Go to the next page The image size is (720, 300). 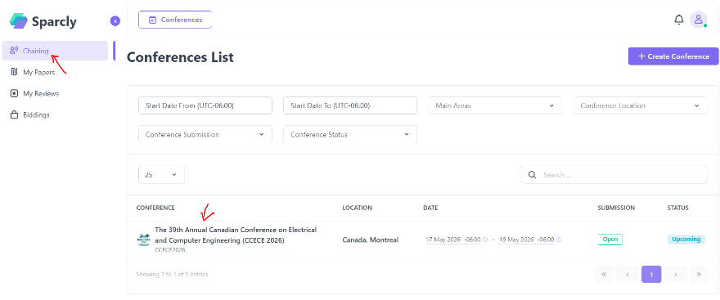coord(676,275)
